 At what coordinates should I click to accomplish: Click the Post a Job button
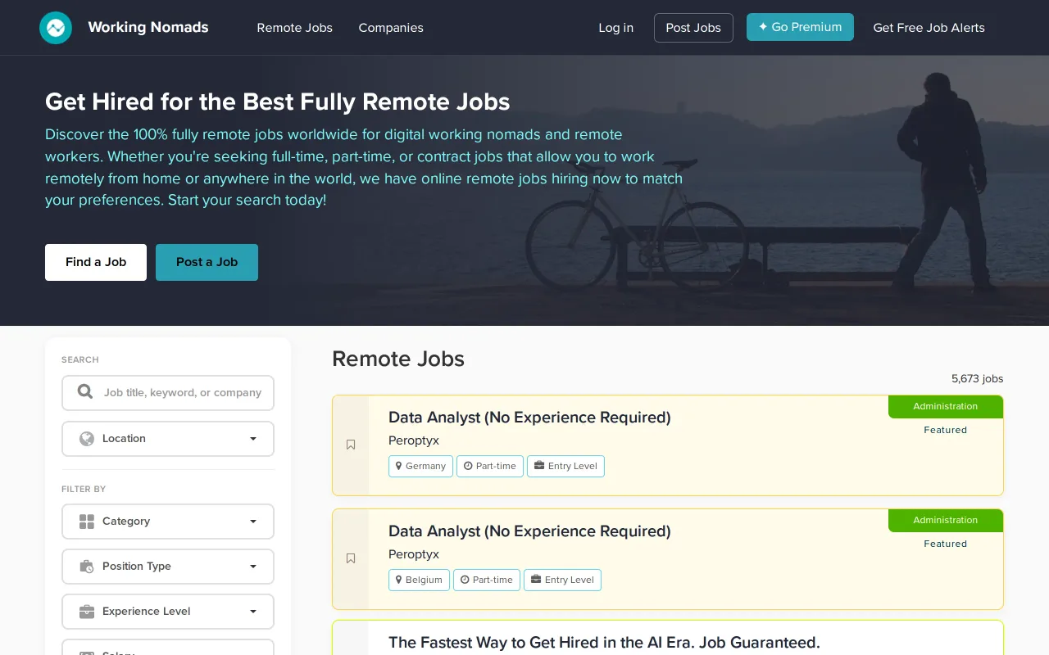pos(207,262)
